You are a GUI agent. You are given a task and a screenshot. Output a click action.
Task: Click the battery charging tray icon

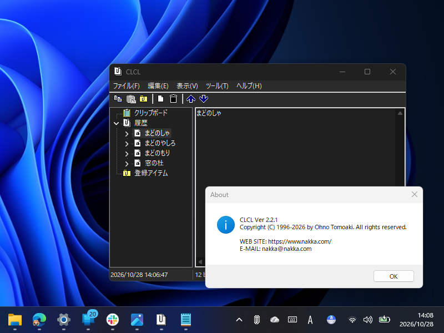click(384, 320)
